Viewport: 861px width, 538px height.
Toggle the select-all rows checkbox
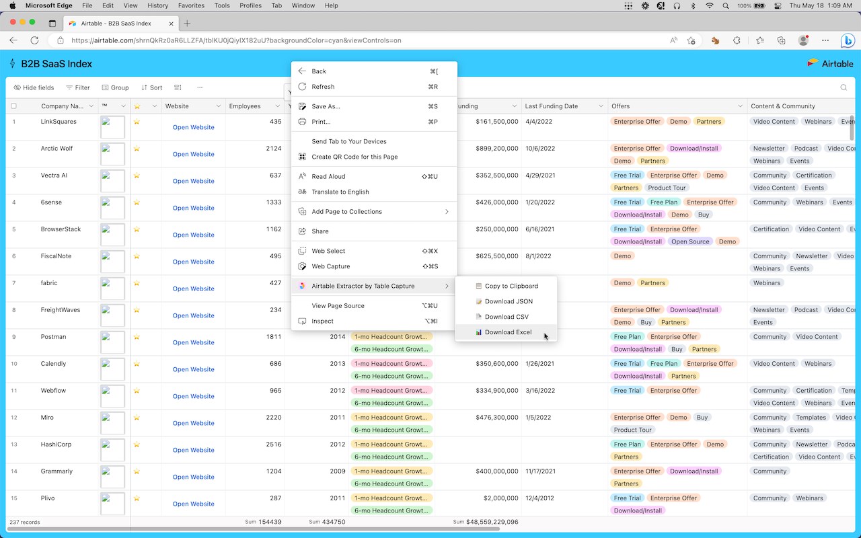(x=13, y=106)
